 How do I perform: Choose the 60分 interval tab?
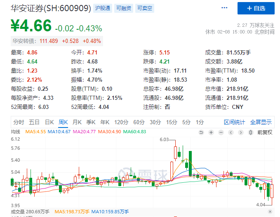click(x=139, y=122)
